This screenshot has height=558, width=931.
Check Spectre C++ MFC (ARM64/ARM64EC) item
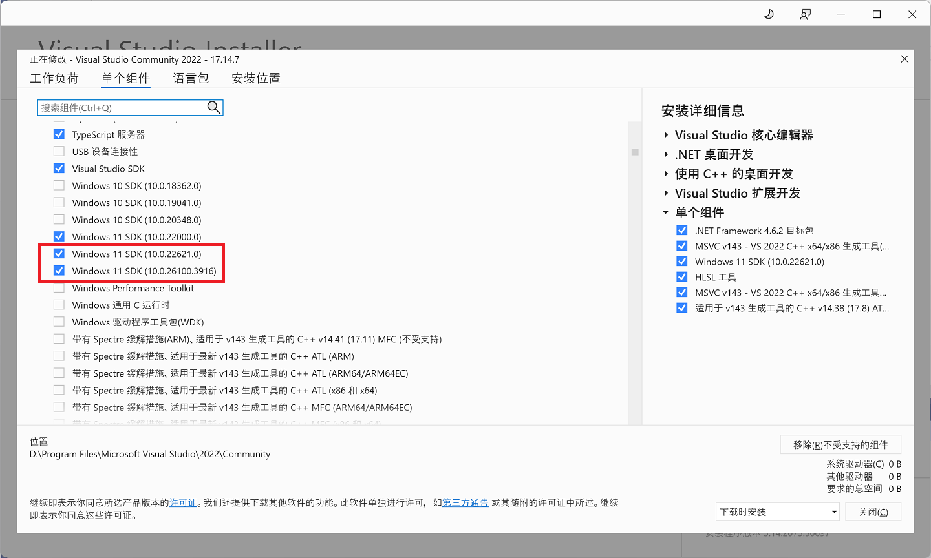pos(59,407)
